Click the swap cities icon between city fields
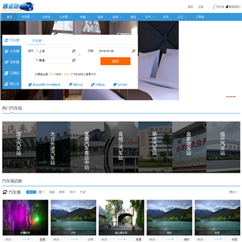242x242 pixels. (79, 55)
